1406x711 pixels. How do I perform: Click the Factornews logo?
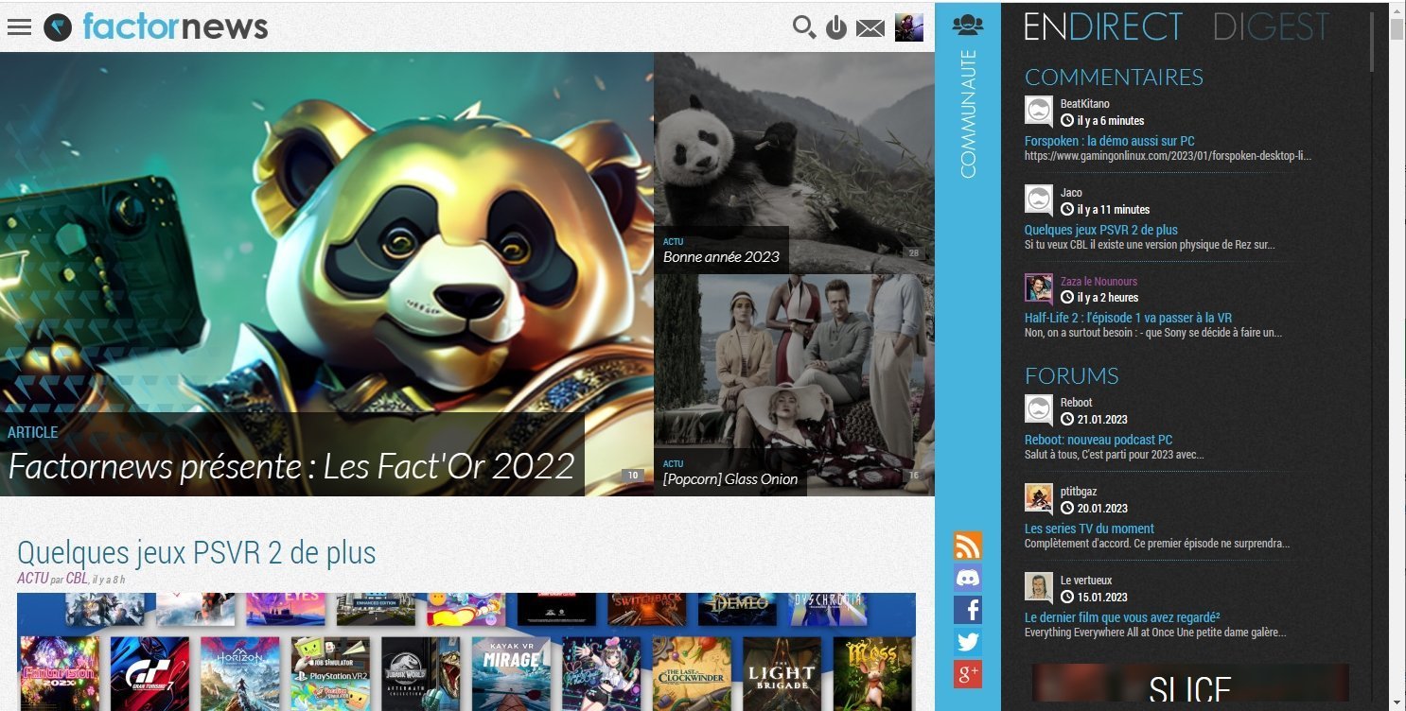(x=157, y=26)
